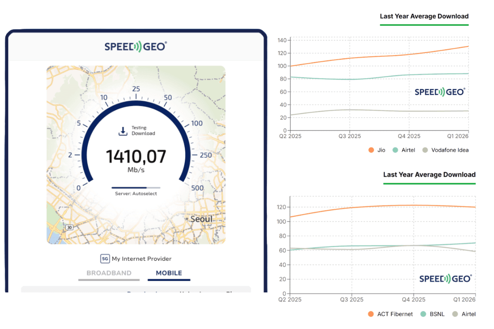Click the SPEED GEO logo at top

[136, 46]
